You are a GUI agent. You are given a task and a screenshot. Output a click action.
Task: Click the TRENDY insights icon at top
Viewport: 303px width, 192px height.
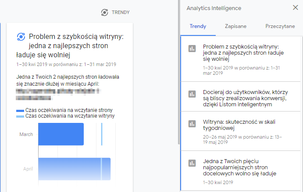tap(104, 13)
